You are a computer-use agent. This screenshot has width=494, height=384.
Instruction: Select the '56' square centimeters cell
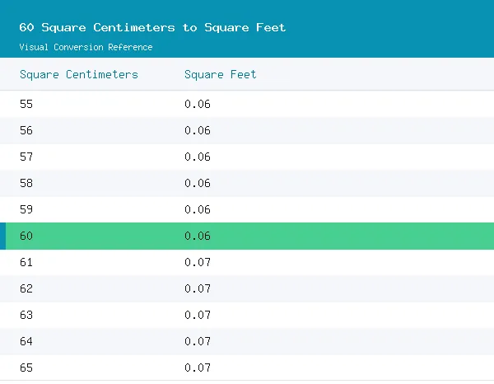click(26, 130)
